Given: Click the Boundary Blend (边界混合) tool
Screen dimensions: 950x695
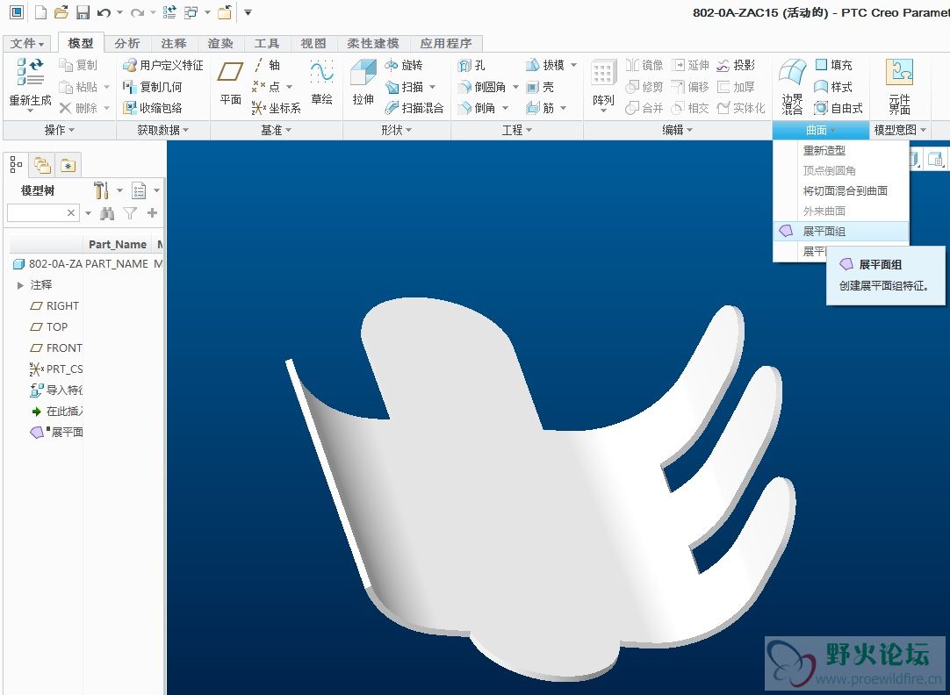Looking at the screenshot, I should click(792, 85).
